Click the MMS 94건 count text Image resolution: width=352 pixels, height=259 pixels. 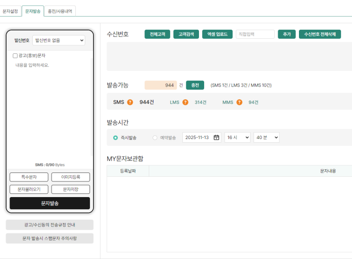[253, 103]
